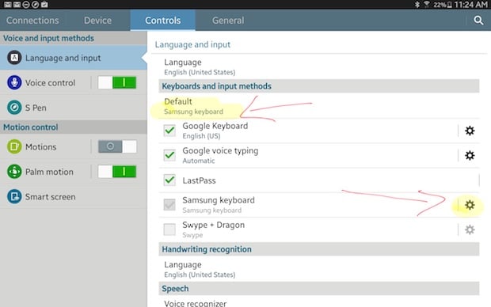
Task: Open the Voice control label
Action: click(50, 83)
